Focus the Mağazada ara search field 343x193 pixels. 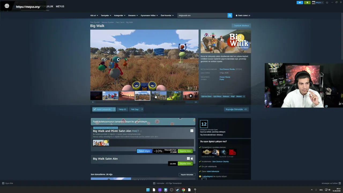pyautogui.click(x=202, y=15)
